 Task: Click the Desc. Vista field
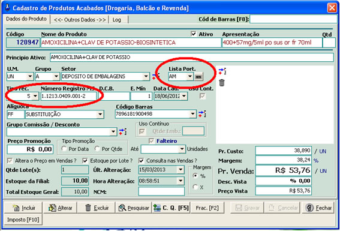[284, 181]
